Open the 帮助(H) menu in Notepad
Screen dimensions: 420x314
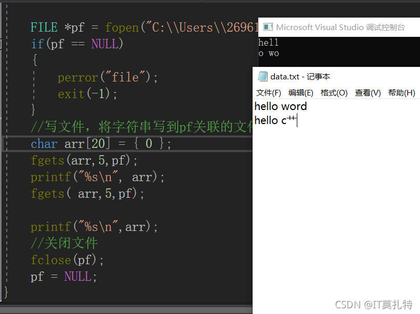pos(401,93)
